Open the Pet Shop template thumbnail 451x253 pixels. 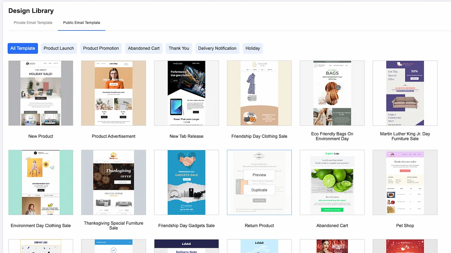tap(405, 182)
